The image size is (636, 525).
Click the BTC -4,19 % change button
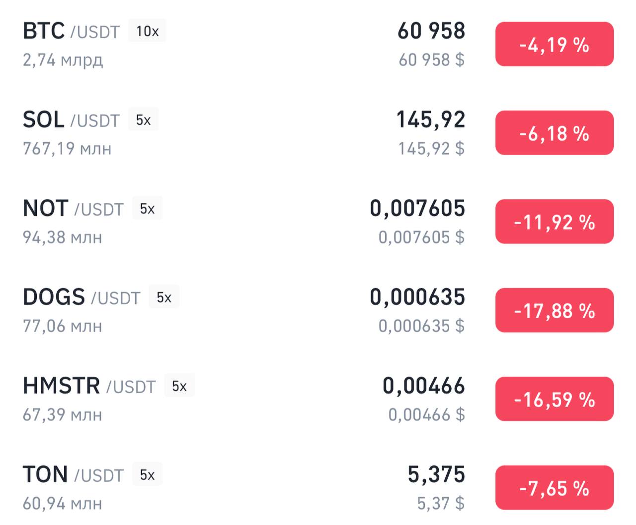(x=554, y=44)
